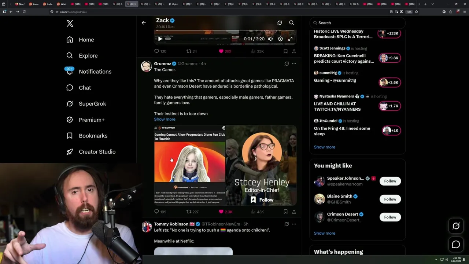Open the more options menu on Grummz's post
The width and height of the screenshot is (469, 264).
[294, 64]
